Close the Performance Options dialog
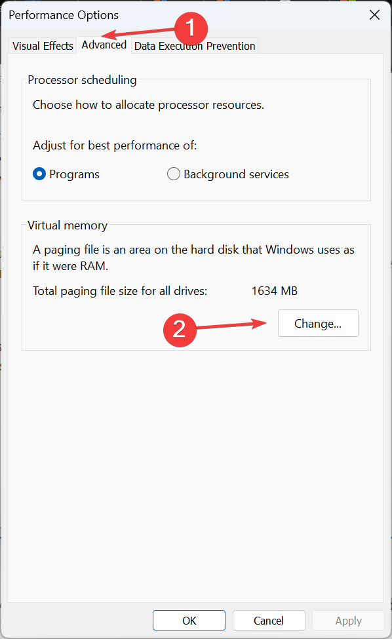The image size is (392, 639). click(374, 15)
